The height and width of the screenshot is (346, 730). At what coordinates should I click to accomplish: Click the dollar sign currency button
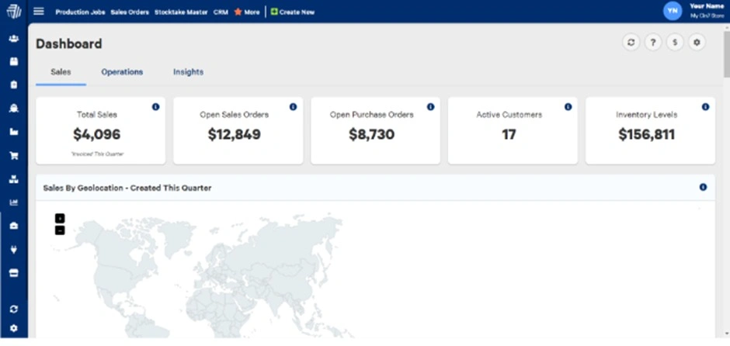click(675, 43)
